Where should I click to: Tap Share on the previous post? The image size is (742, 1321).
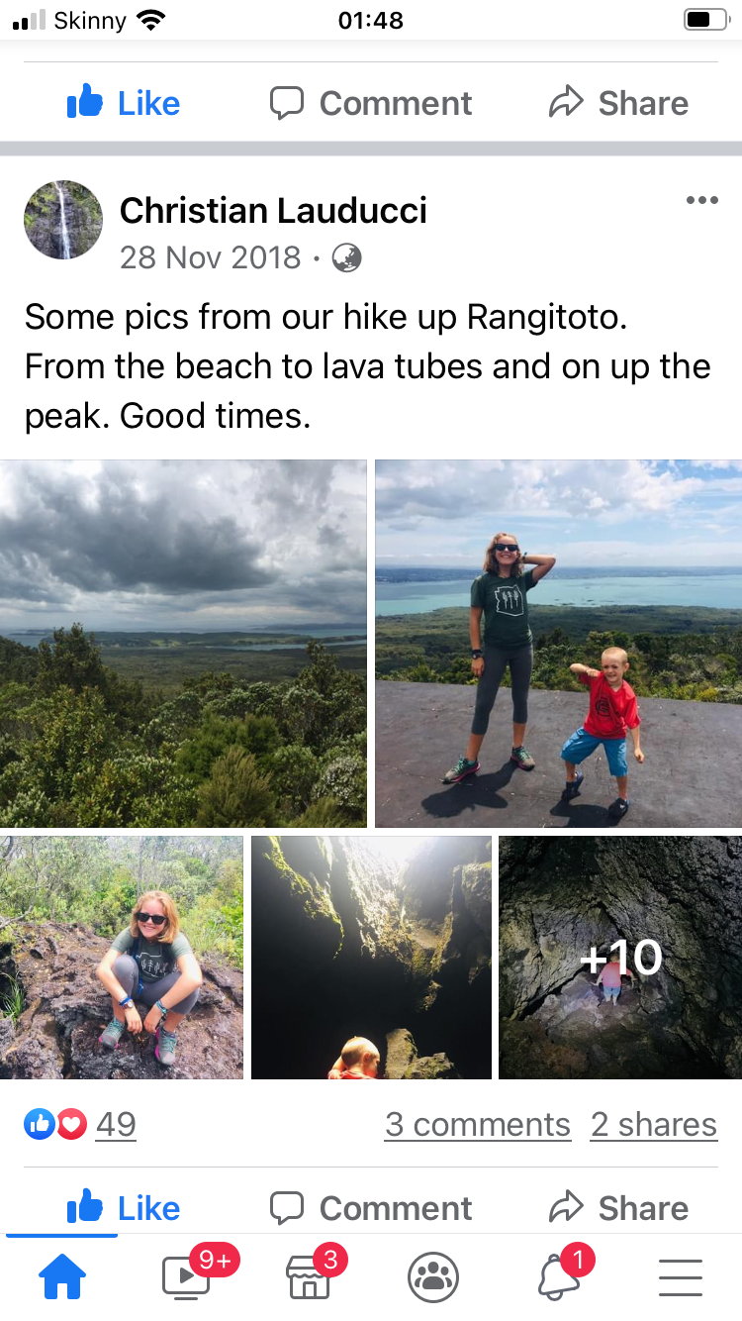[x=618, y=103]
